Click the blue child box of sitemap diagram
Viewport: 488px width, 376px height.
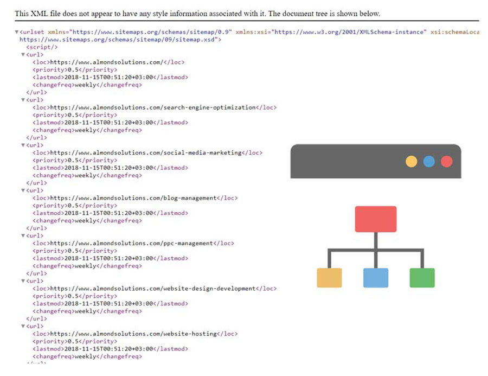pyautogui.click(x=376, y=278)
